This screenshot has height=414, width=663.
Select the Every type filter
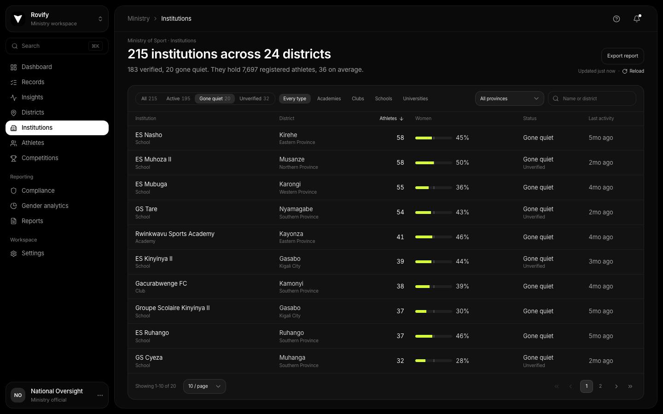tap(295, 99)
